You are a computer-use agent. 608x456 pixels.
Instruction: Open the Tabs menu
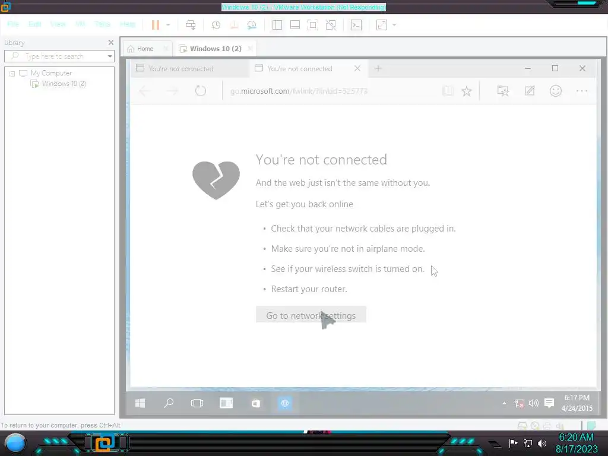click(102, 24)
